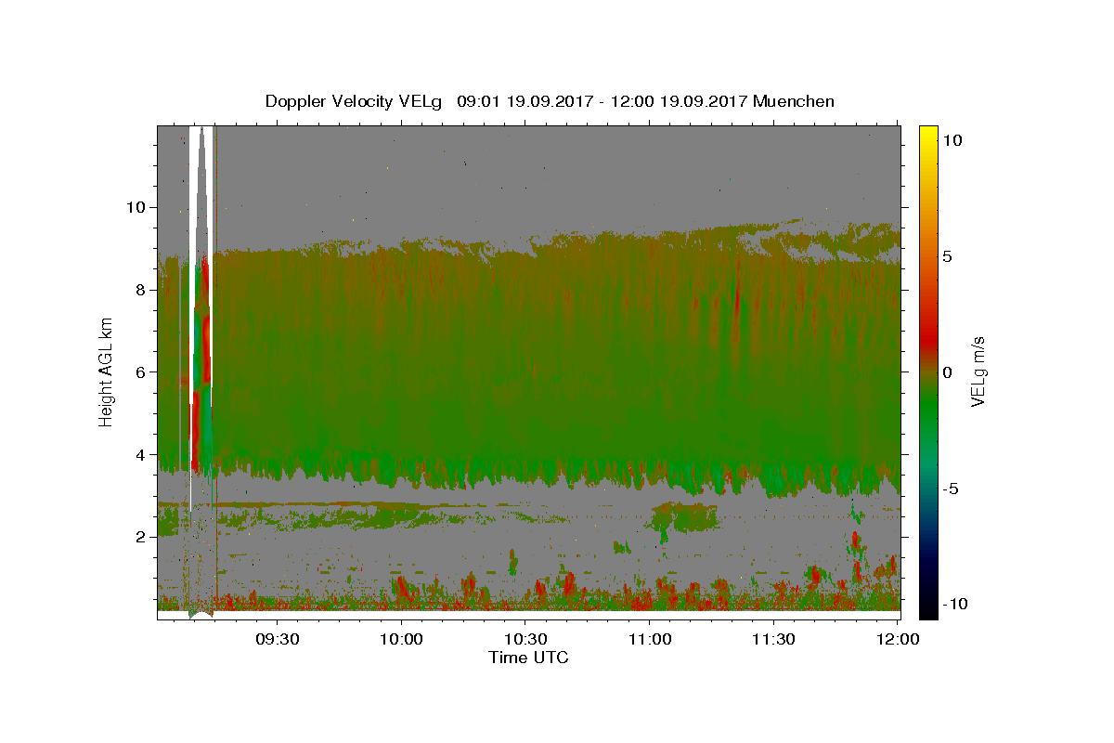
Task: Click the 12:00 time axis label
Action: [898, 639]
